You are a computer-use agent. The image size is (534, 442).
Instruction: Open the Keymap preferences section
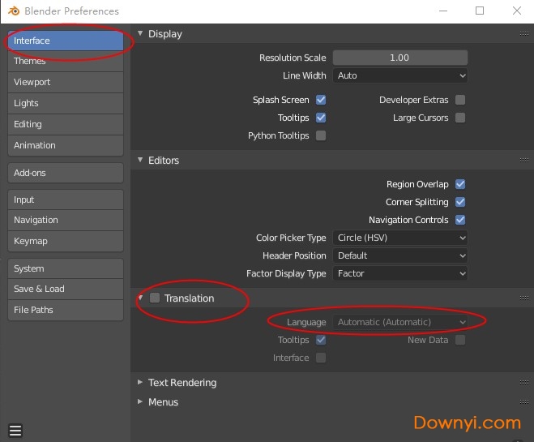click(x=65, y=241)
